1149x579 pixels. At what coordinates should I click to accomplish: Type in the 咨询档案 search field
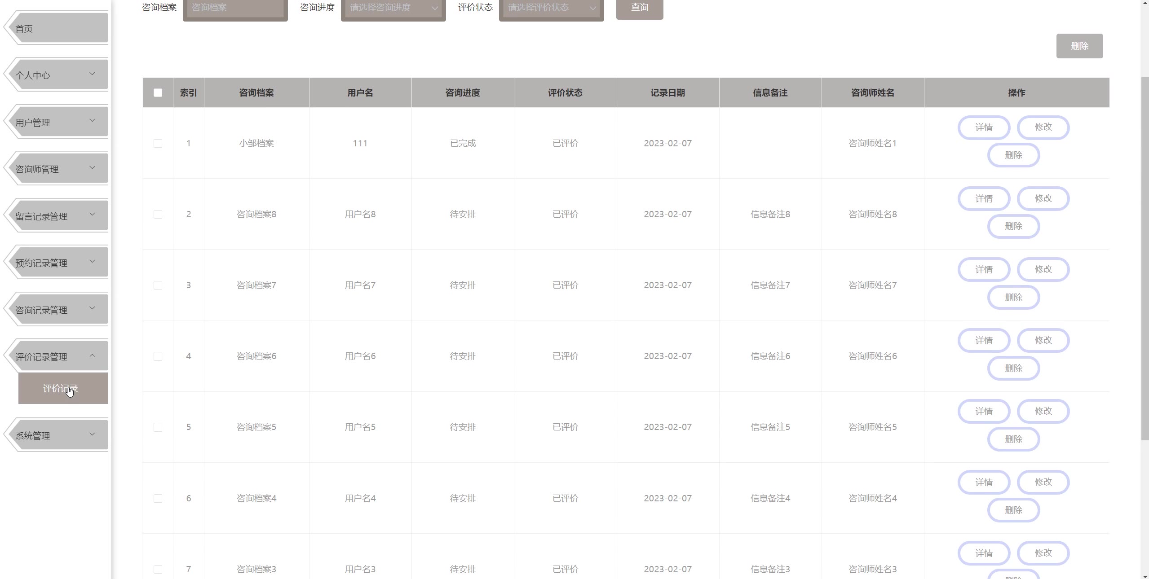point(235,8)
